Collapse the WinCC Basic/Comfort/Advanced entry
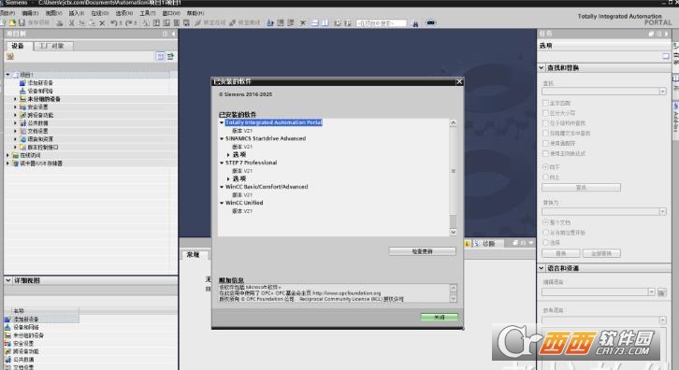This screenshot has height=370, width=679. click(222, 187)
